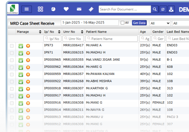Open the pie chart reports icon
189x132 pixels.
[53, 9]
